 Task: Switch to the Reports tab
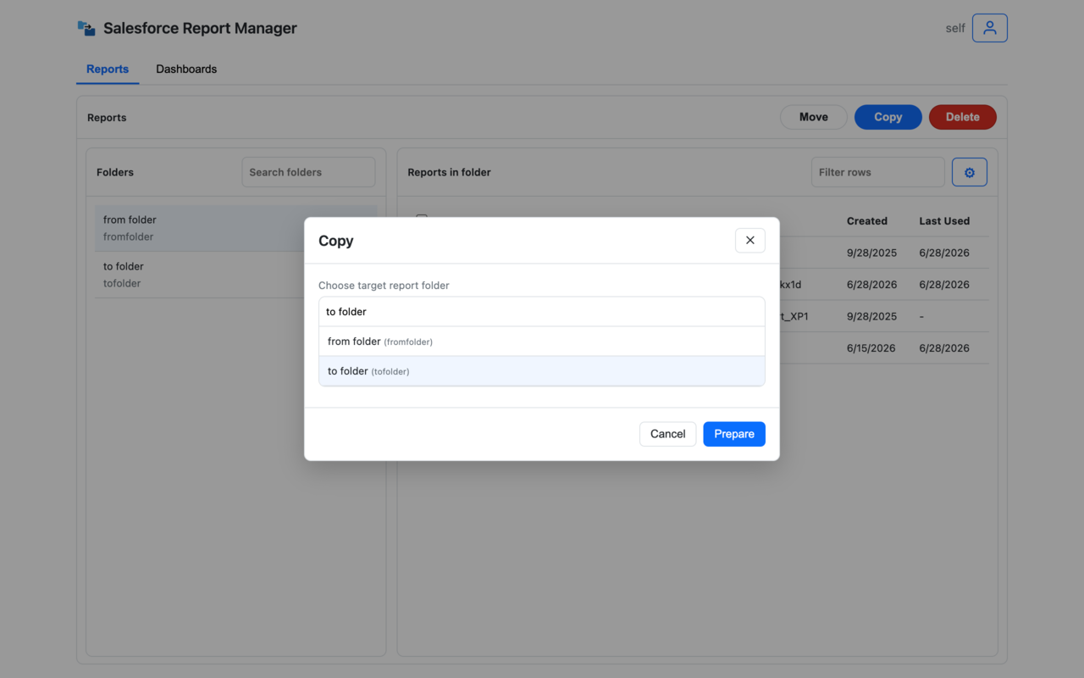pos(108,69)
